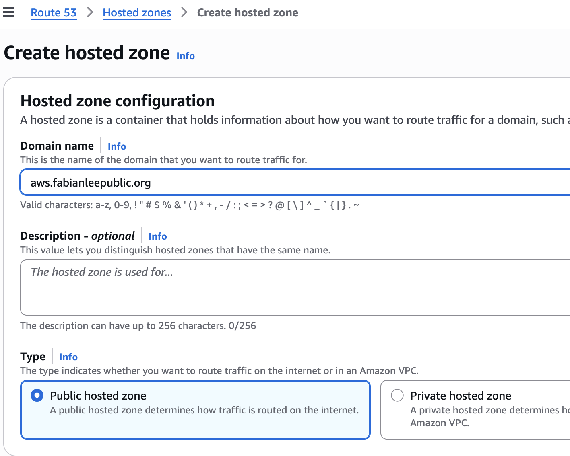Click the 0/256 character counter text
The image size is (570, 456).
click(242, 326)
